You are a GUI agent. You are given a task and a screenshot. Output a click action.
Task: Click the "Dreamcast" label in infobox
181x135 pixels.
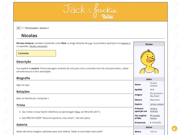pos(140,123)
